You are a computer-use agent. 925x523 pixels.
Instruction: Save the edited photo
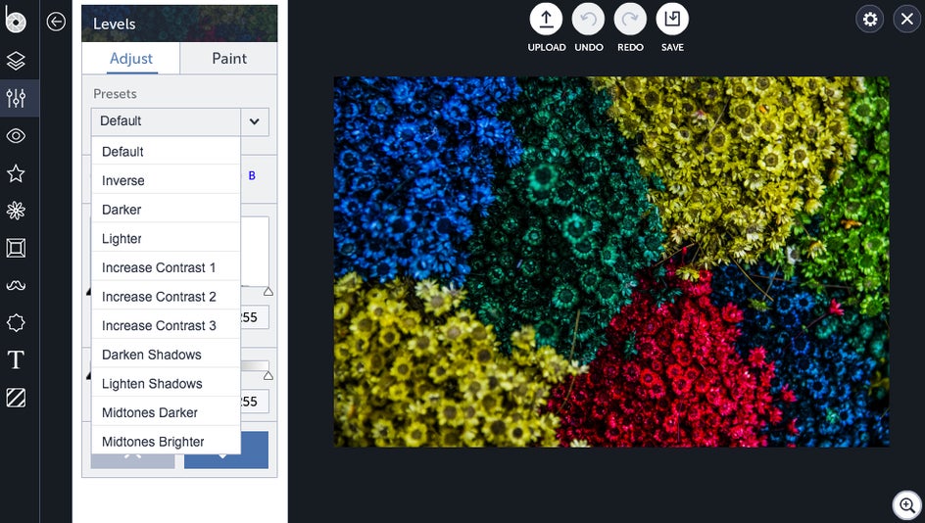point(672,20)
